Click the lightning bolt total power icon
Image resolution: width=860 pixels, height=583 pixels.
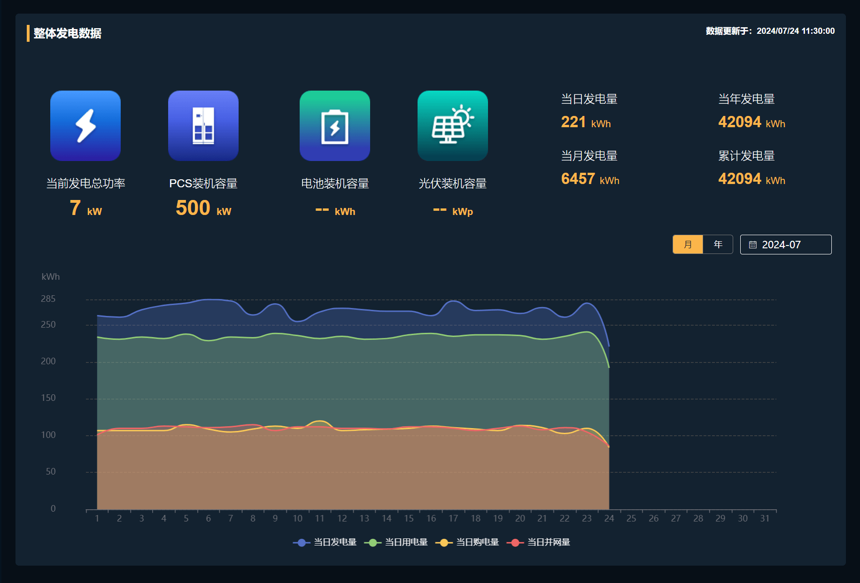click(85, 126)
